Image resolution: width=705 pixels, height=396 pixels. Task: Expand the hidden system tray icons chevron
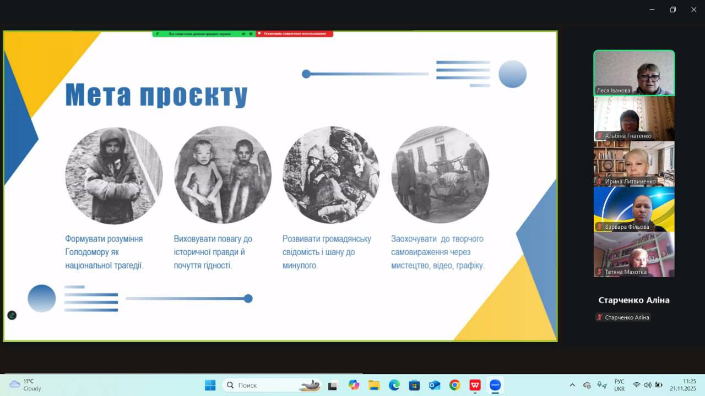point(572,385)
